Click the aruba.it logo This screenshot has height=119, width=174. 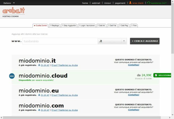pyautogui.click(x=14, y=11)
